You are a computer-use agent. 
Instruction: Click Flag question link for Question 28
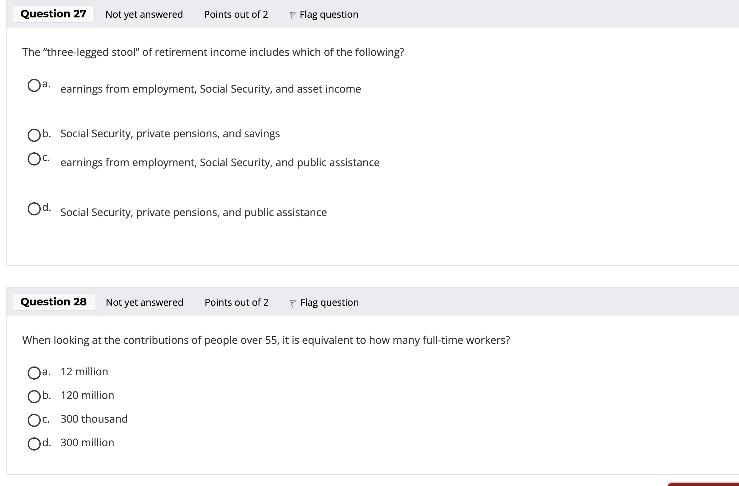click(329, 302)
